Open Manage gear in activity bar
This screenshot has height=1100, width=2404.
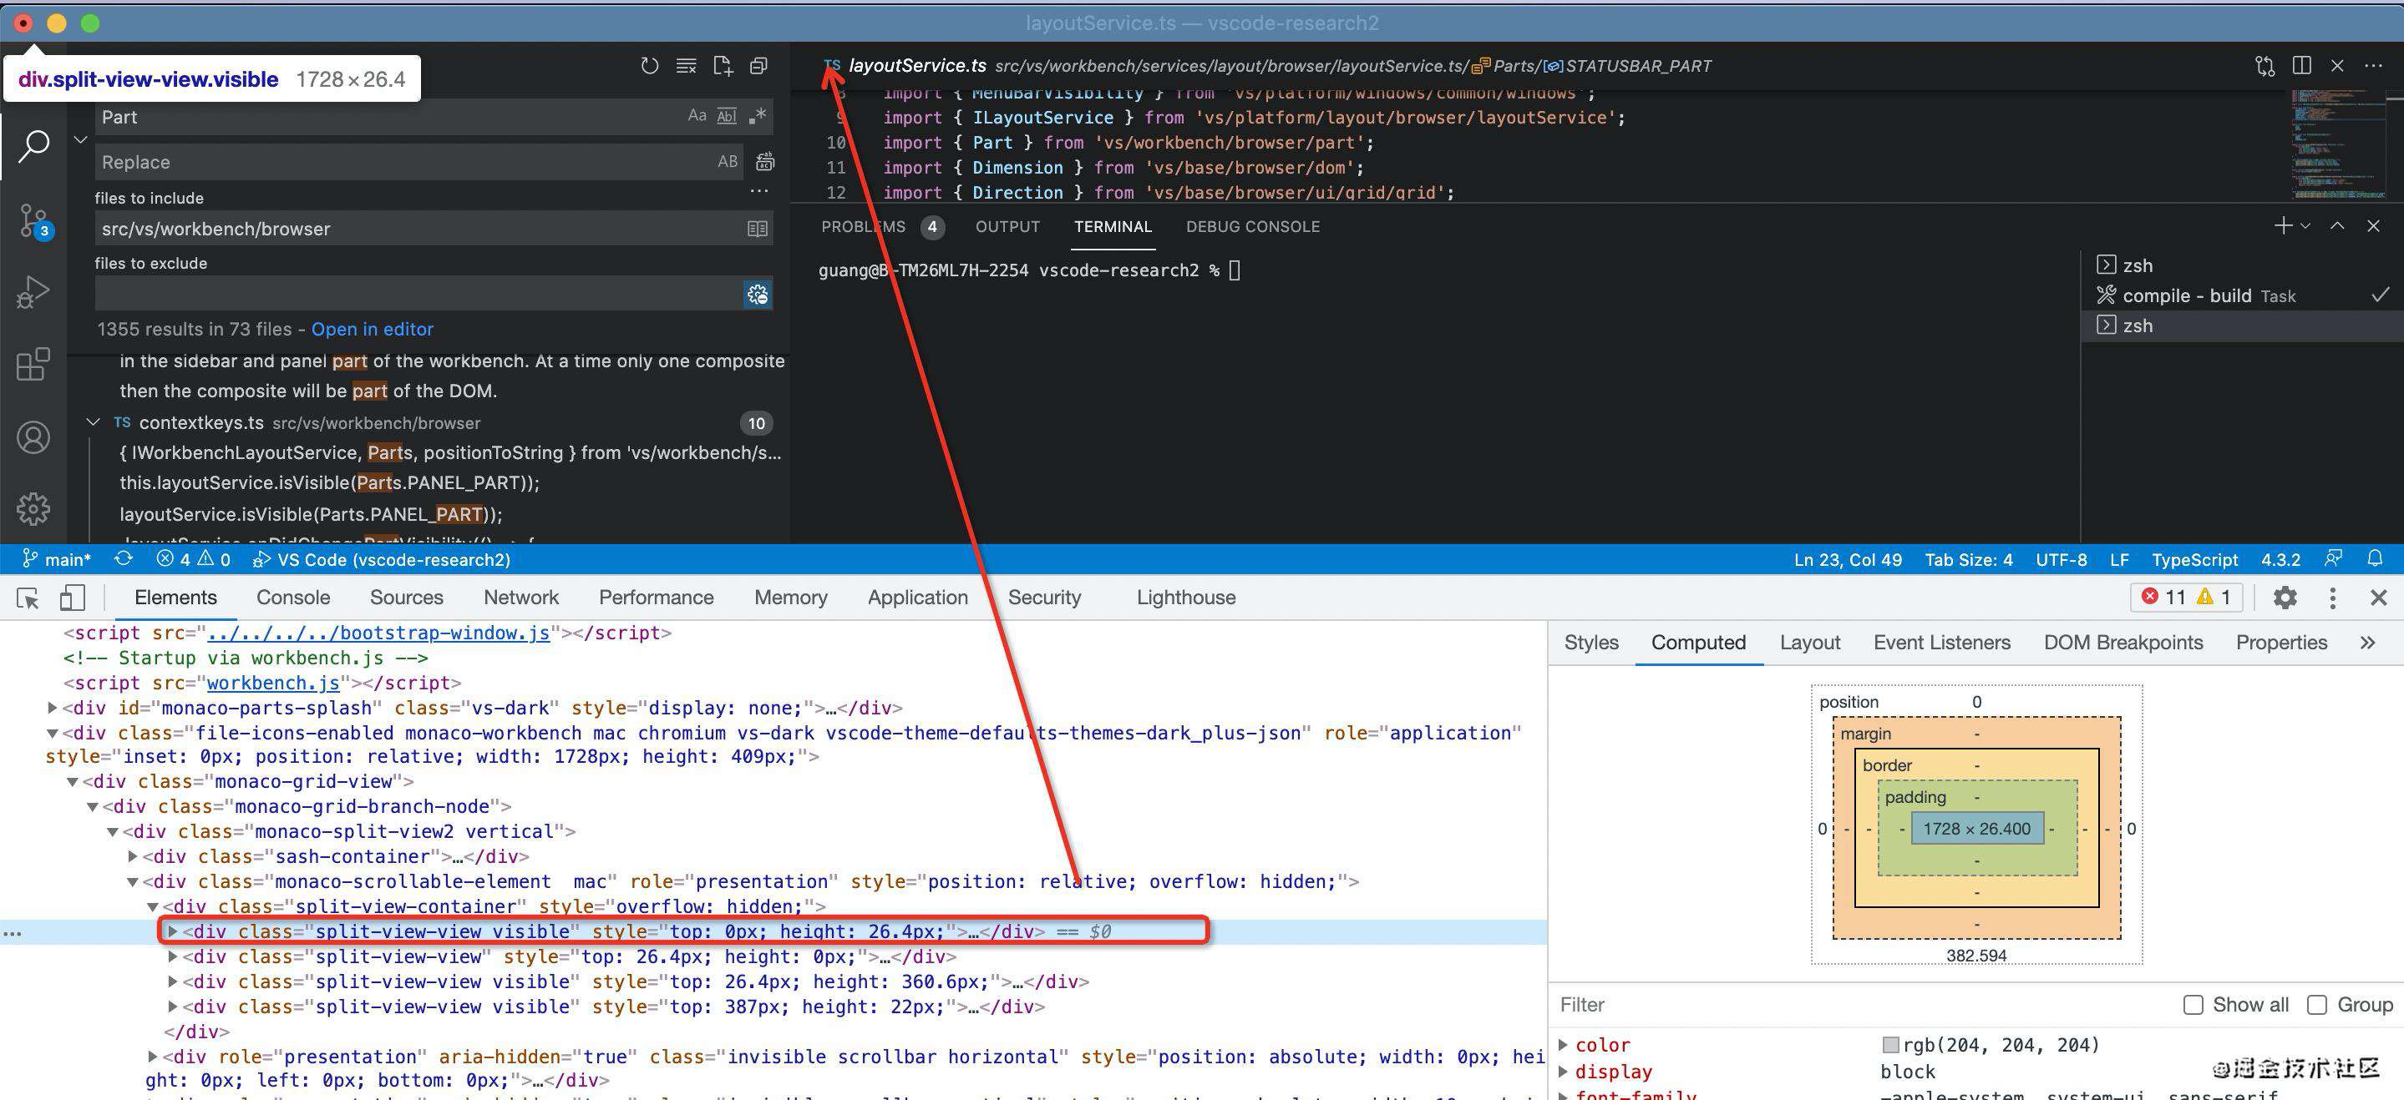click(x=33, y=509)
